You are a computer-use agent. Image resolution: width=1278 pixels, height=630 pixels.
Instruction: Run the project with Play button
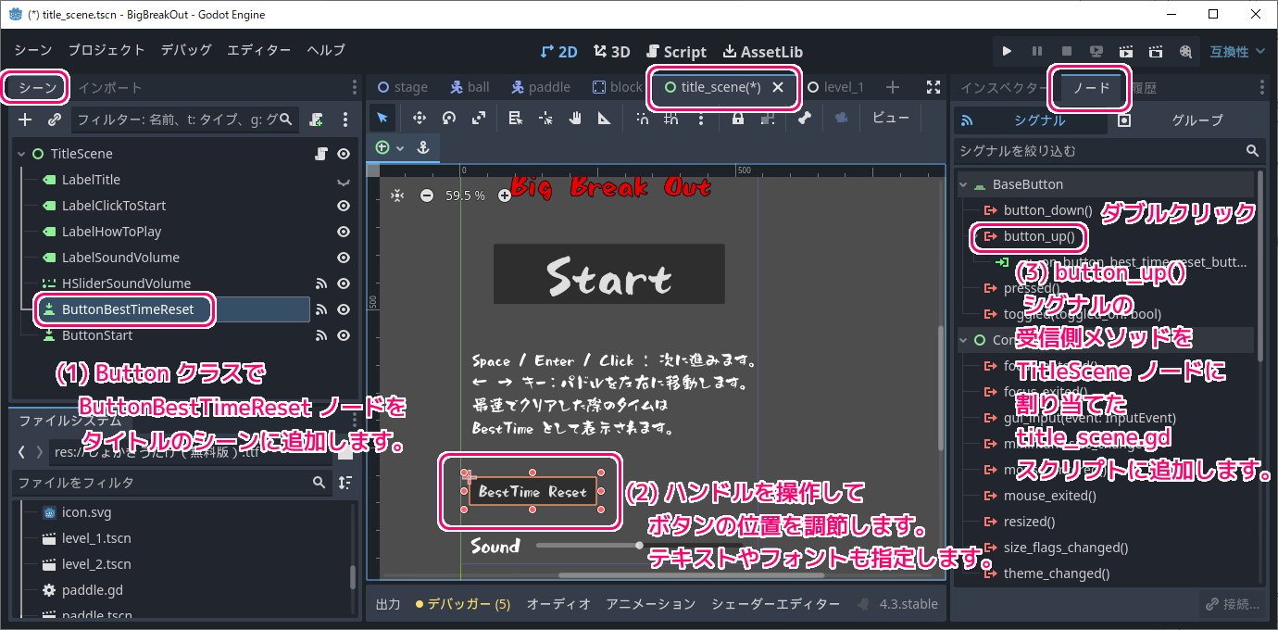click(x=1008, y=52)
